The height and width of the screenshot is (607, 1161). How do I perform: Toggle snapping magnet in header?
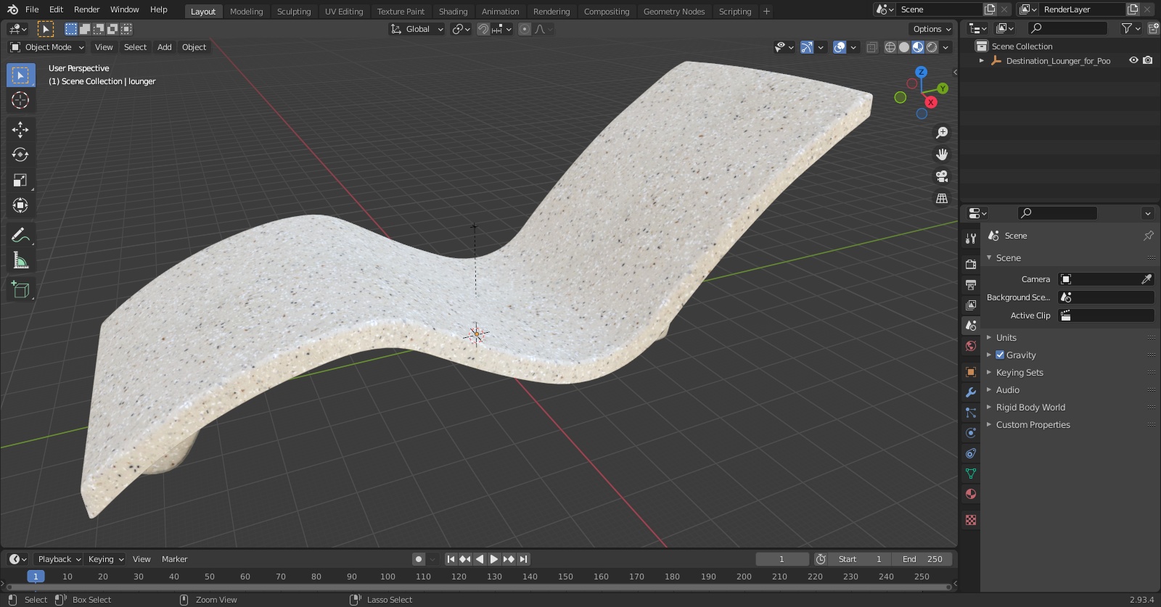[483, 29]
